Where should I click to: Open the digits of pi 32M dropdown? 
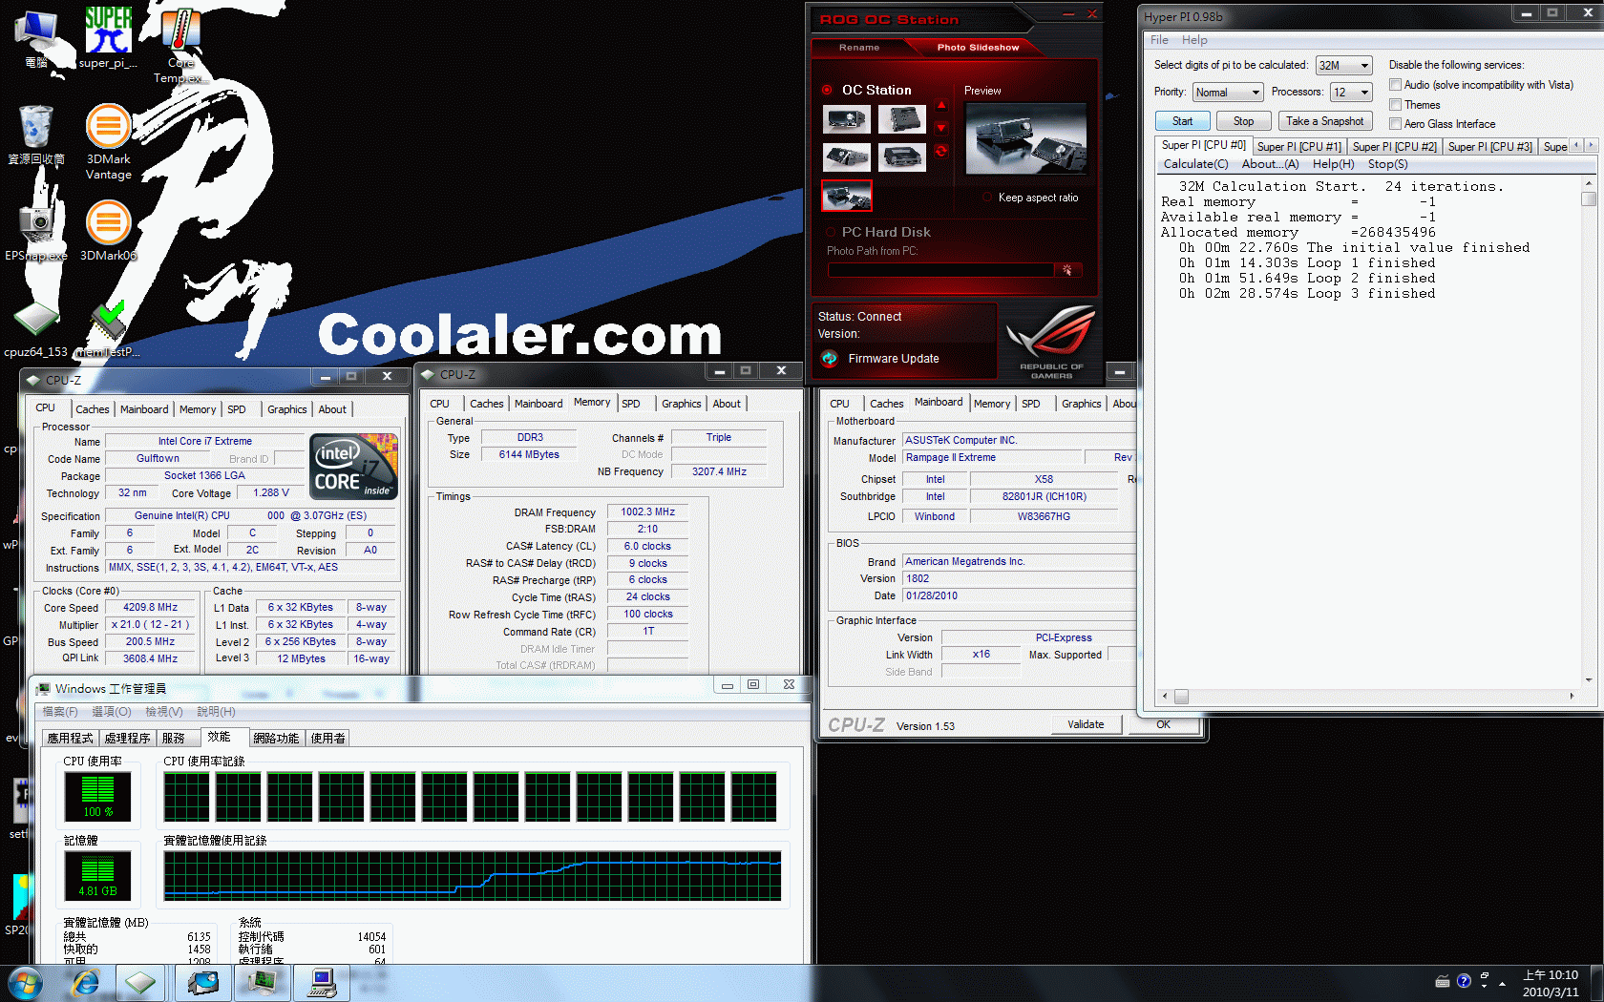1344,66
